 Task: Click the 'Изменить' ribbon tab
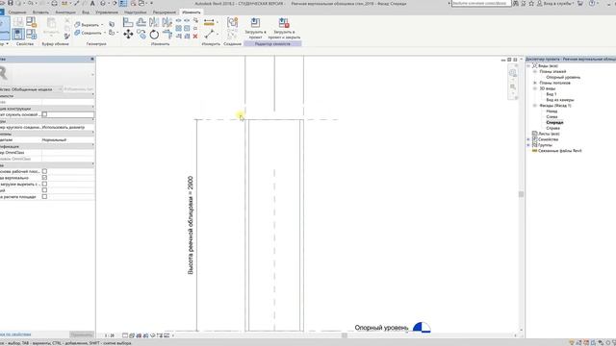pyautogui.click(x=192, y=12)
